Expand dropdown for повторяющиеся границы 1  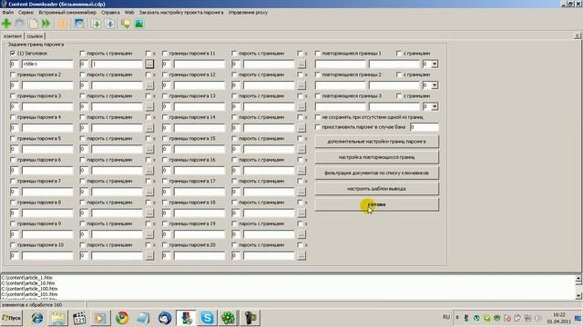(x=435, y=64)
